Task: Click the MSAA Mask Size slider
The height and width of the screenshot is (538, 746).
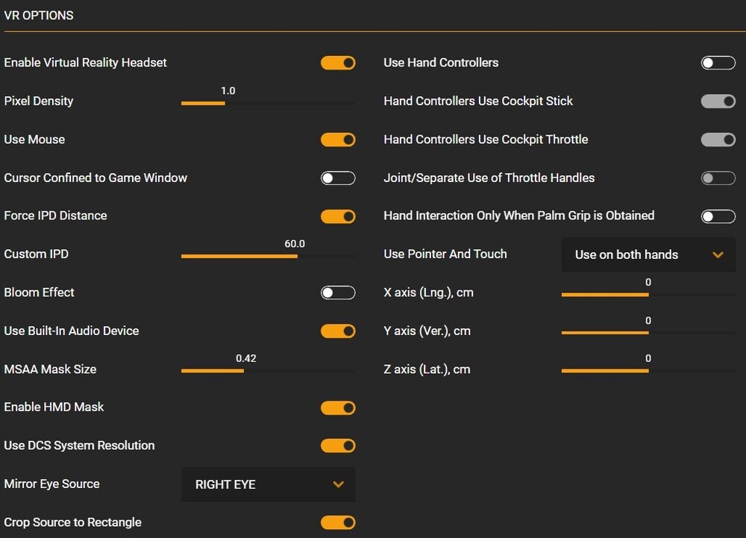Action: [x=268, y=371]
